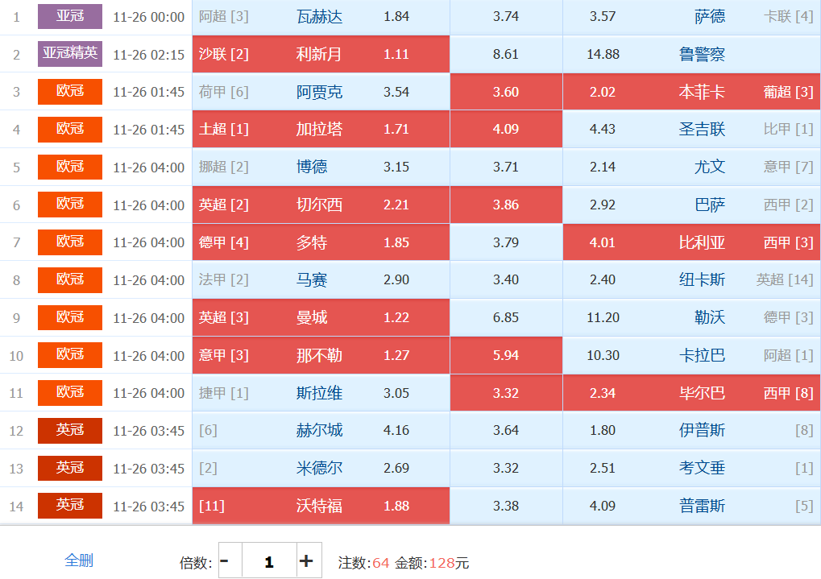Viewport: 821px width, 579px height.
Task: Click the 英冠 tag for 赫尔城 match
Action: point(70,430)
